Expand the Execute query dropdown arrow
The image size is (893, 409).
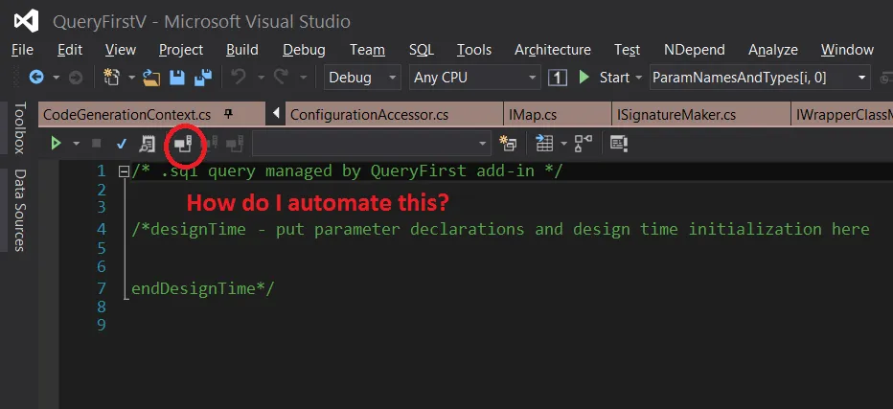coord(76,144)
